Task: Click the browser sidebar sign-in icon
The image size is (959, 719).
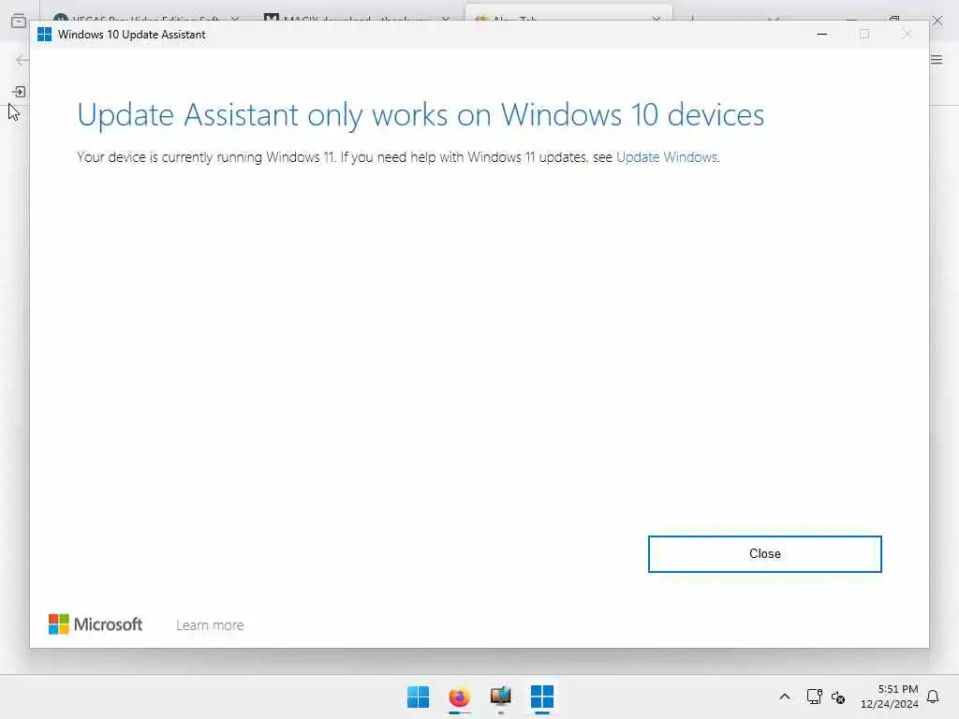Action: point(19,92)
